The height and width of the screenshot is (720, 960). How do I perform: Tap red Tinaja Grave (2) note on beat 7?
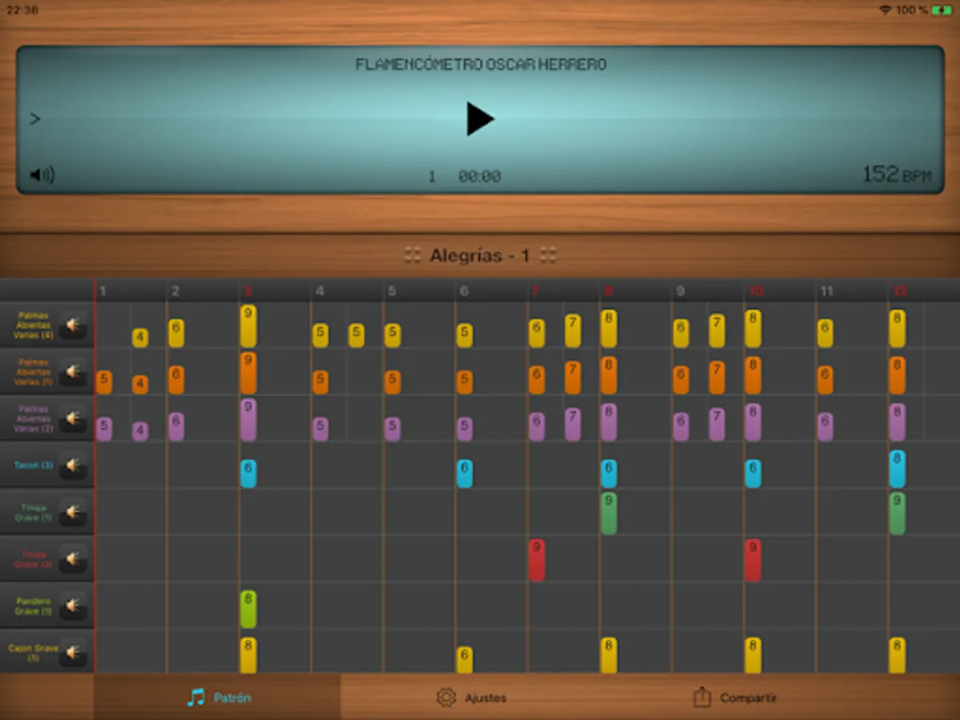(537, 560)
